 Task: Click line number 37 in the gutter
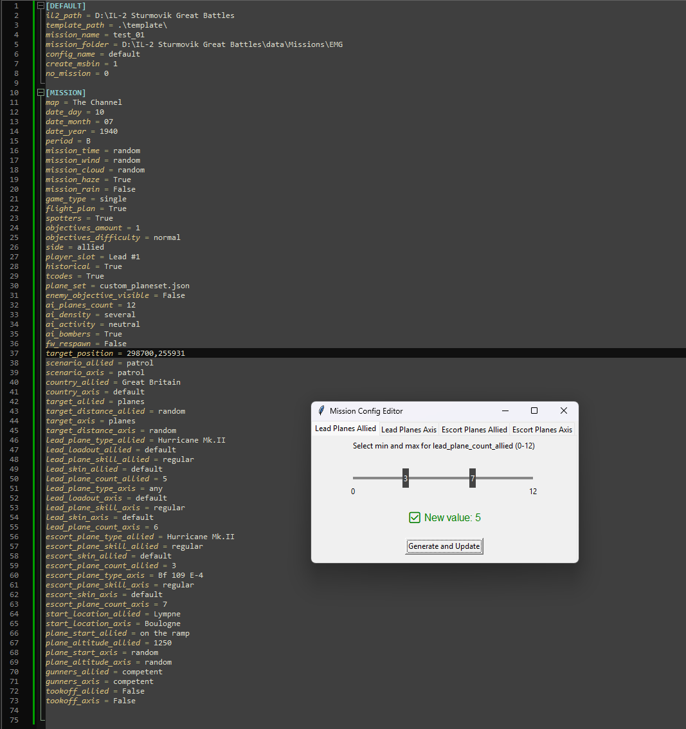[x=14, y=353]
